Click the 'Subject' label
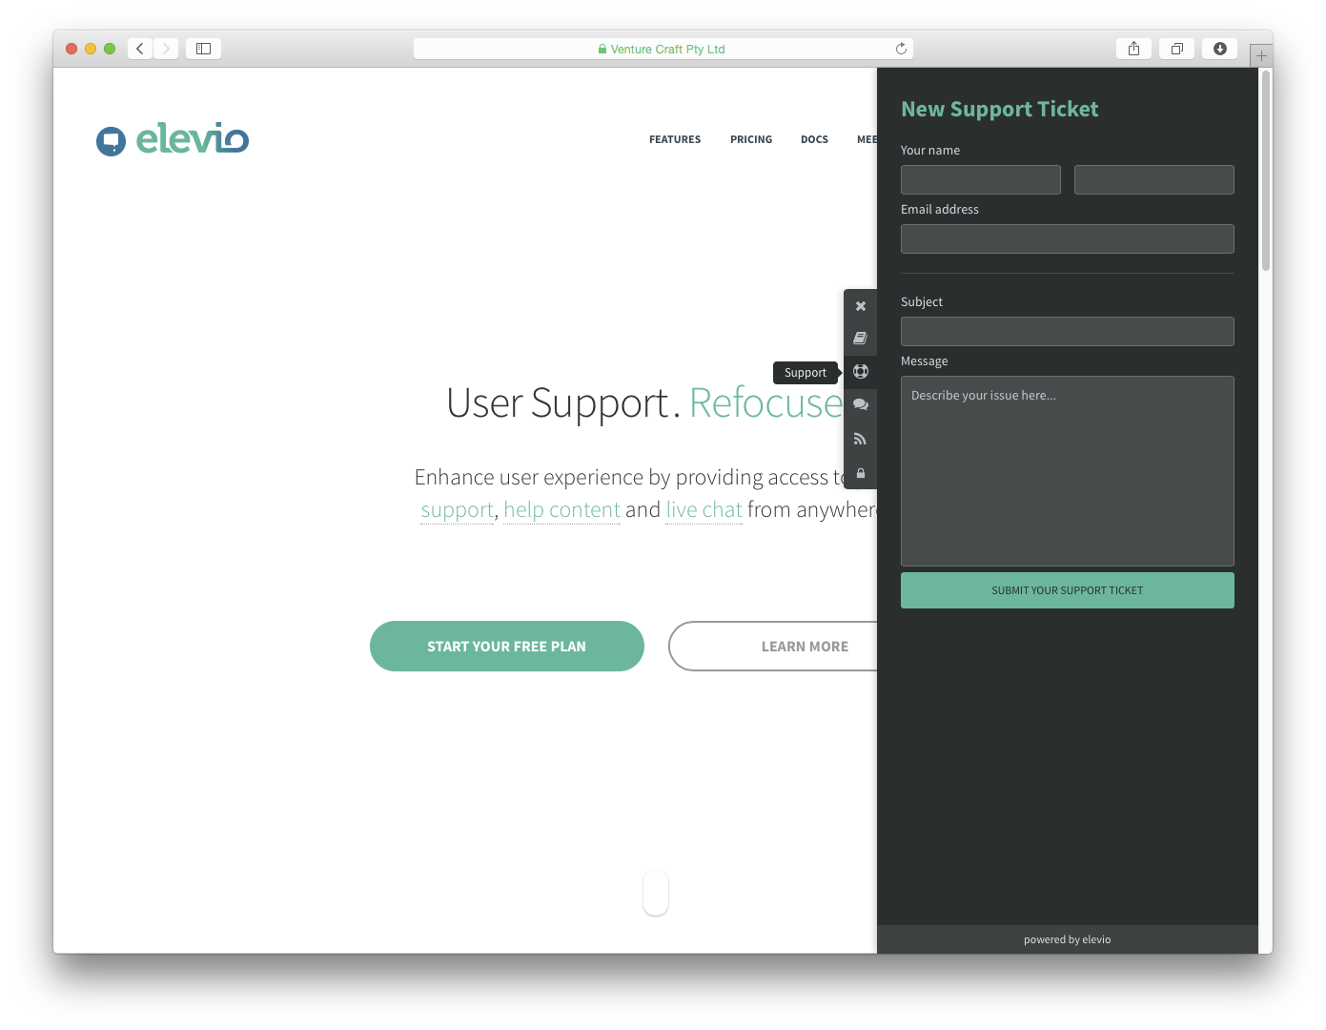The width and height of the screenshot is (1326, 1030). tap(922, 302)
